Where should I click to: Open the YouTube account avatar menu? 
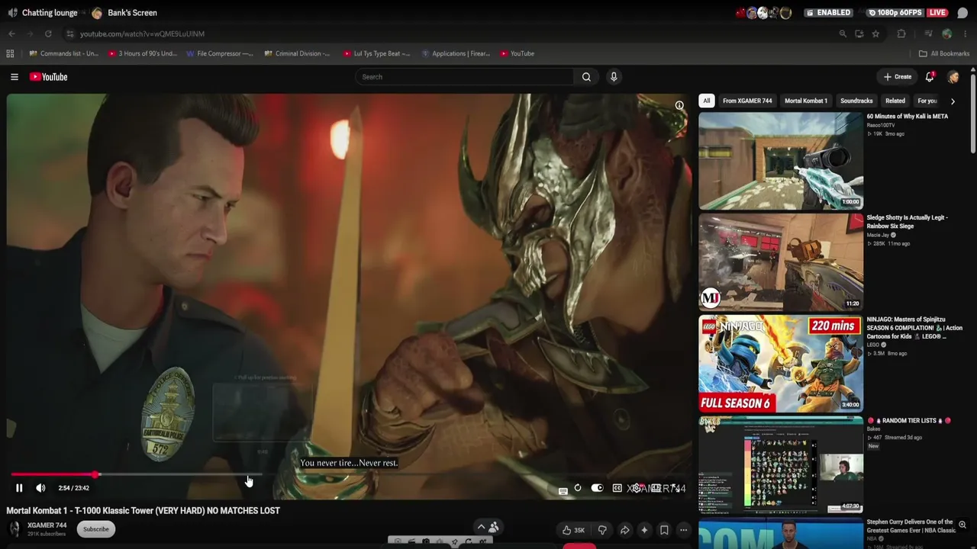click(x=953, y=77)
